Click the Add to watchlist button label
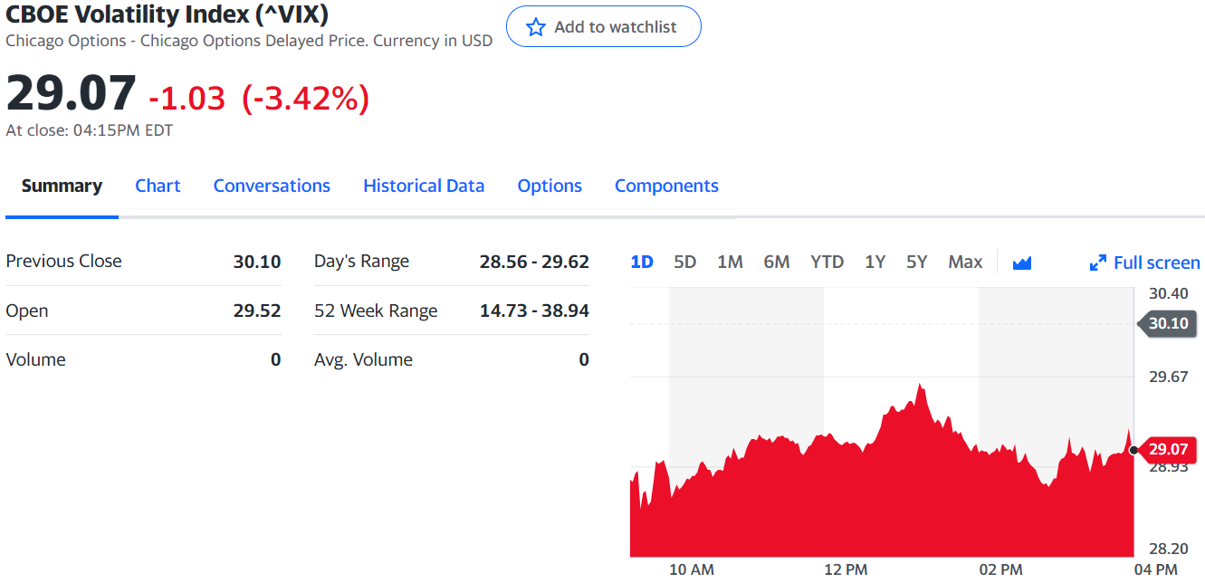The image size is (1205, 583). [x=616, y=27]
